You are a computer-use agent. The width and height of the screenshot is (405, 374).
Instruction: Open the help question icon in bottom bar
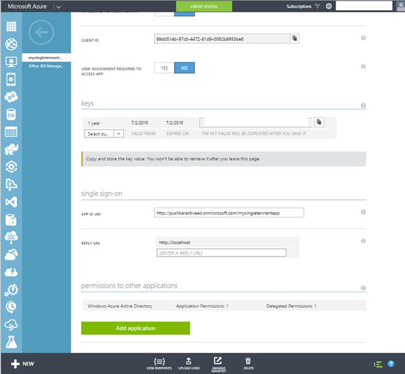(391, 364)
